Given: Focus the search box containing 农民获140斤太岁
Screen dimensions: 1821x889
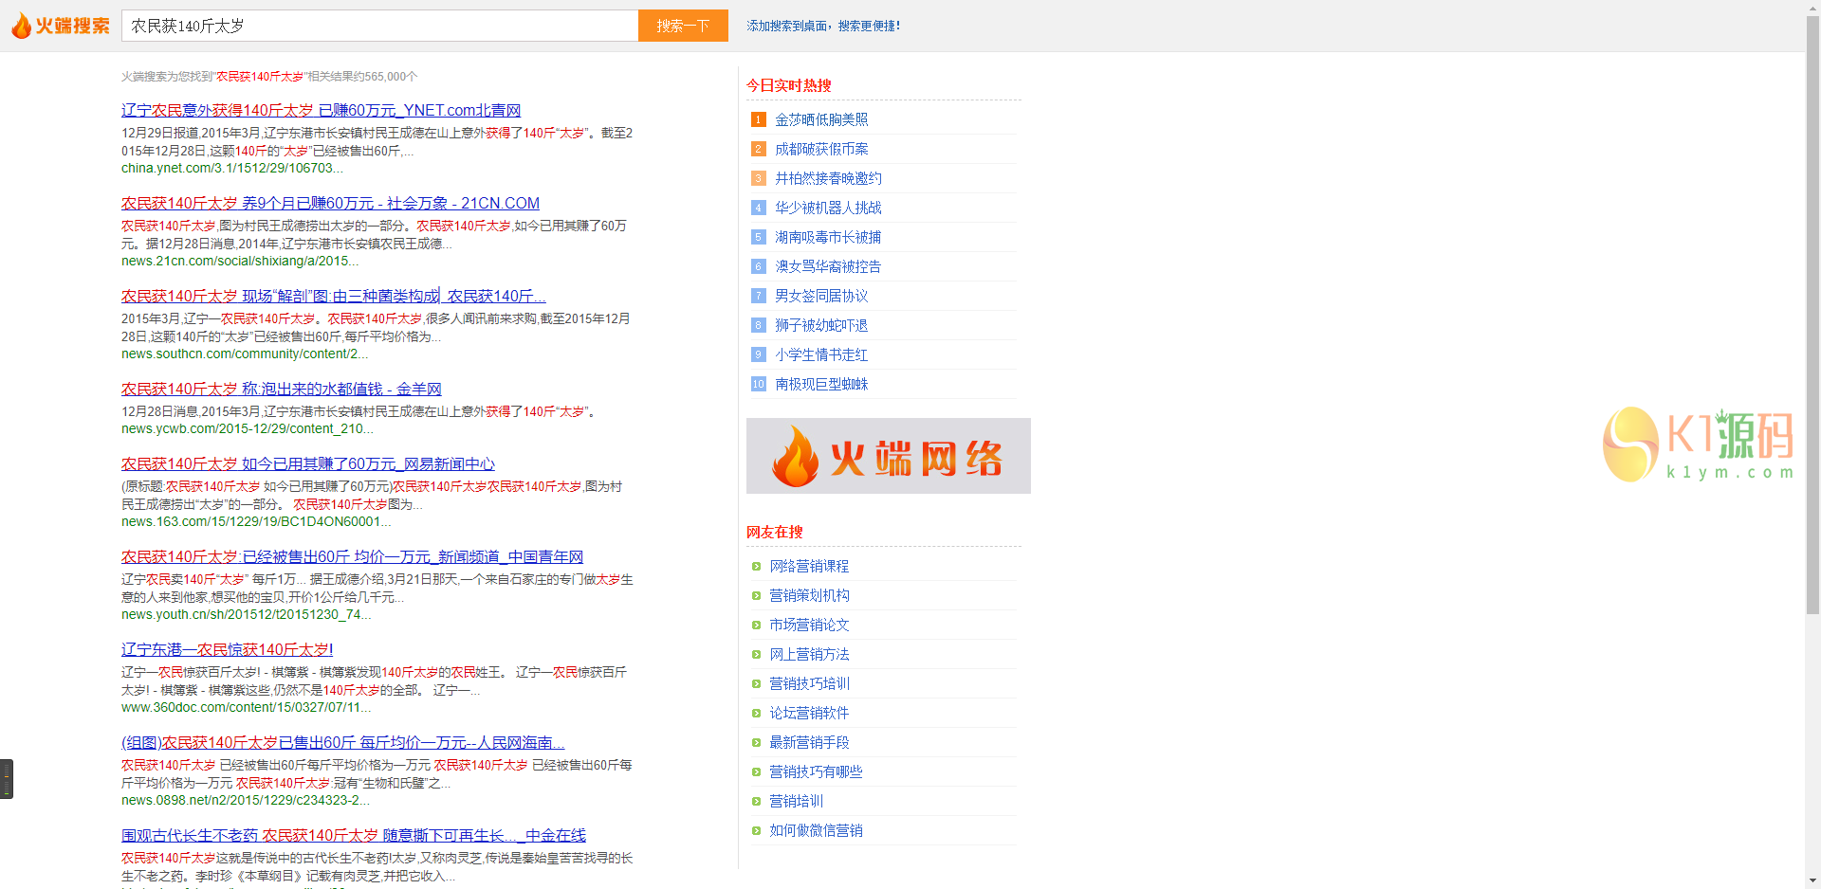Looking at the screenshot, I should tap(379, 26).
